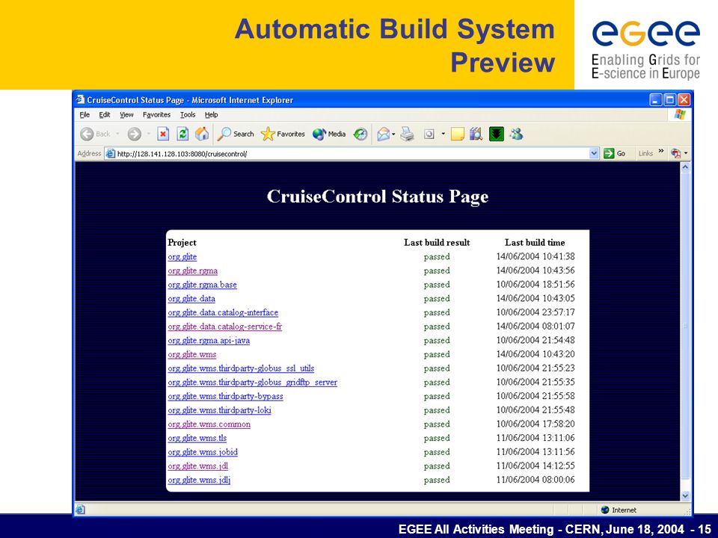Click the Edit page toolbar icon
Screen dimensions: 718x538
[x=429, y=134]
